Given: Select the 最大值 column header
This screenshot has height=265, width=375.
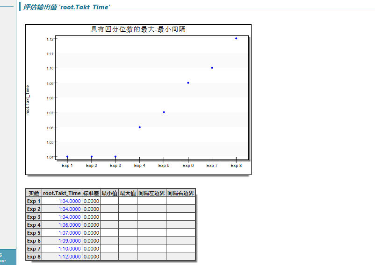Looking at the screenshot, I should point(128,193).
